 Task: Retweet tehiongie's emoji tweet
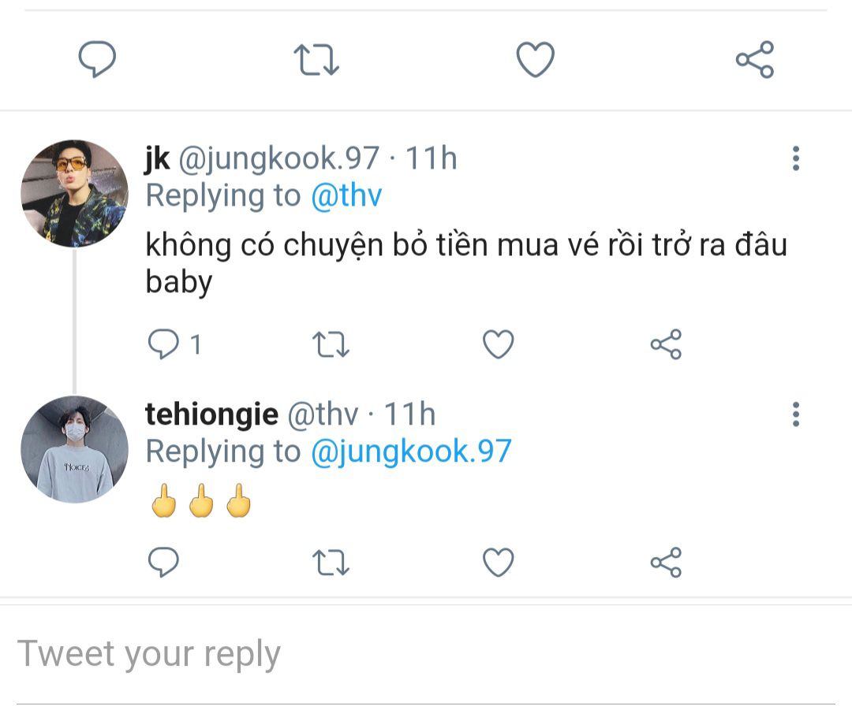[x=331, y=562]
